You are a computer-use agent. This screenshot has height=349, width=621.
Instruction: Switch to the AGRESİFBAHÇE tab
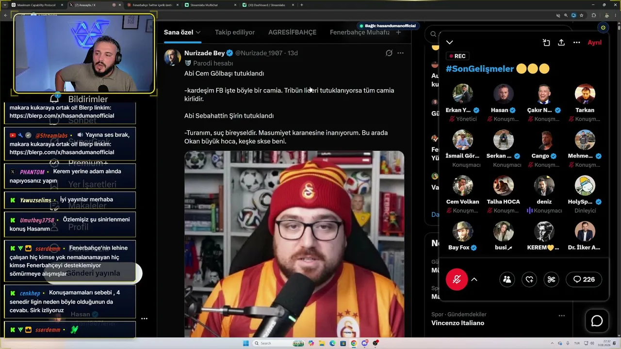[x=292, y=32]
